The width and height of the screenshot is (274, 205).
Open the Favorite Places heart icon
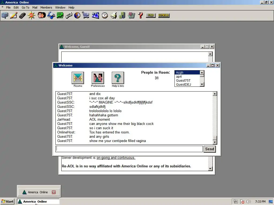[131, 15]
